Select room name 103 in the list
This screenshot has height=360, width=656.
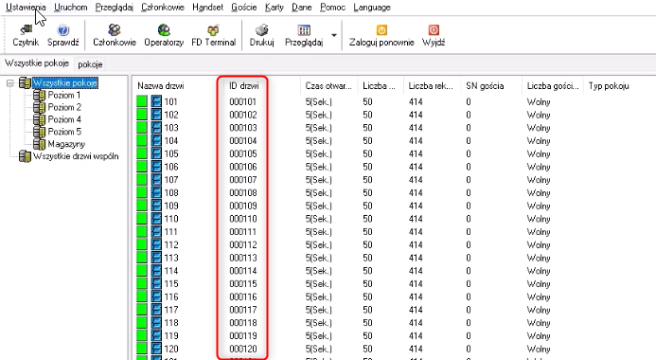point(171,128)
